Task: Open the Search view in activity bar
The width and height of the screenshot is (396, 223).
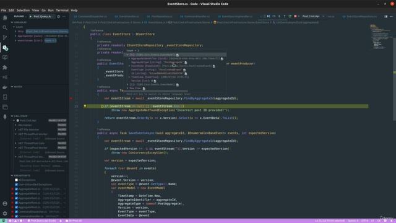Action: [5, 27]
